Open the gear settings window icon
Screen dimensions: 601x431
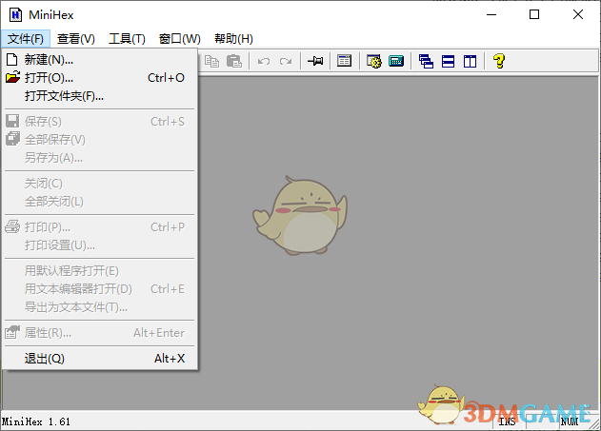373,61
